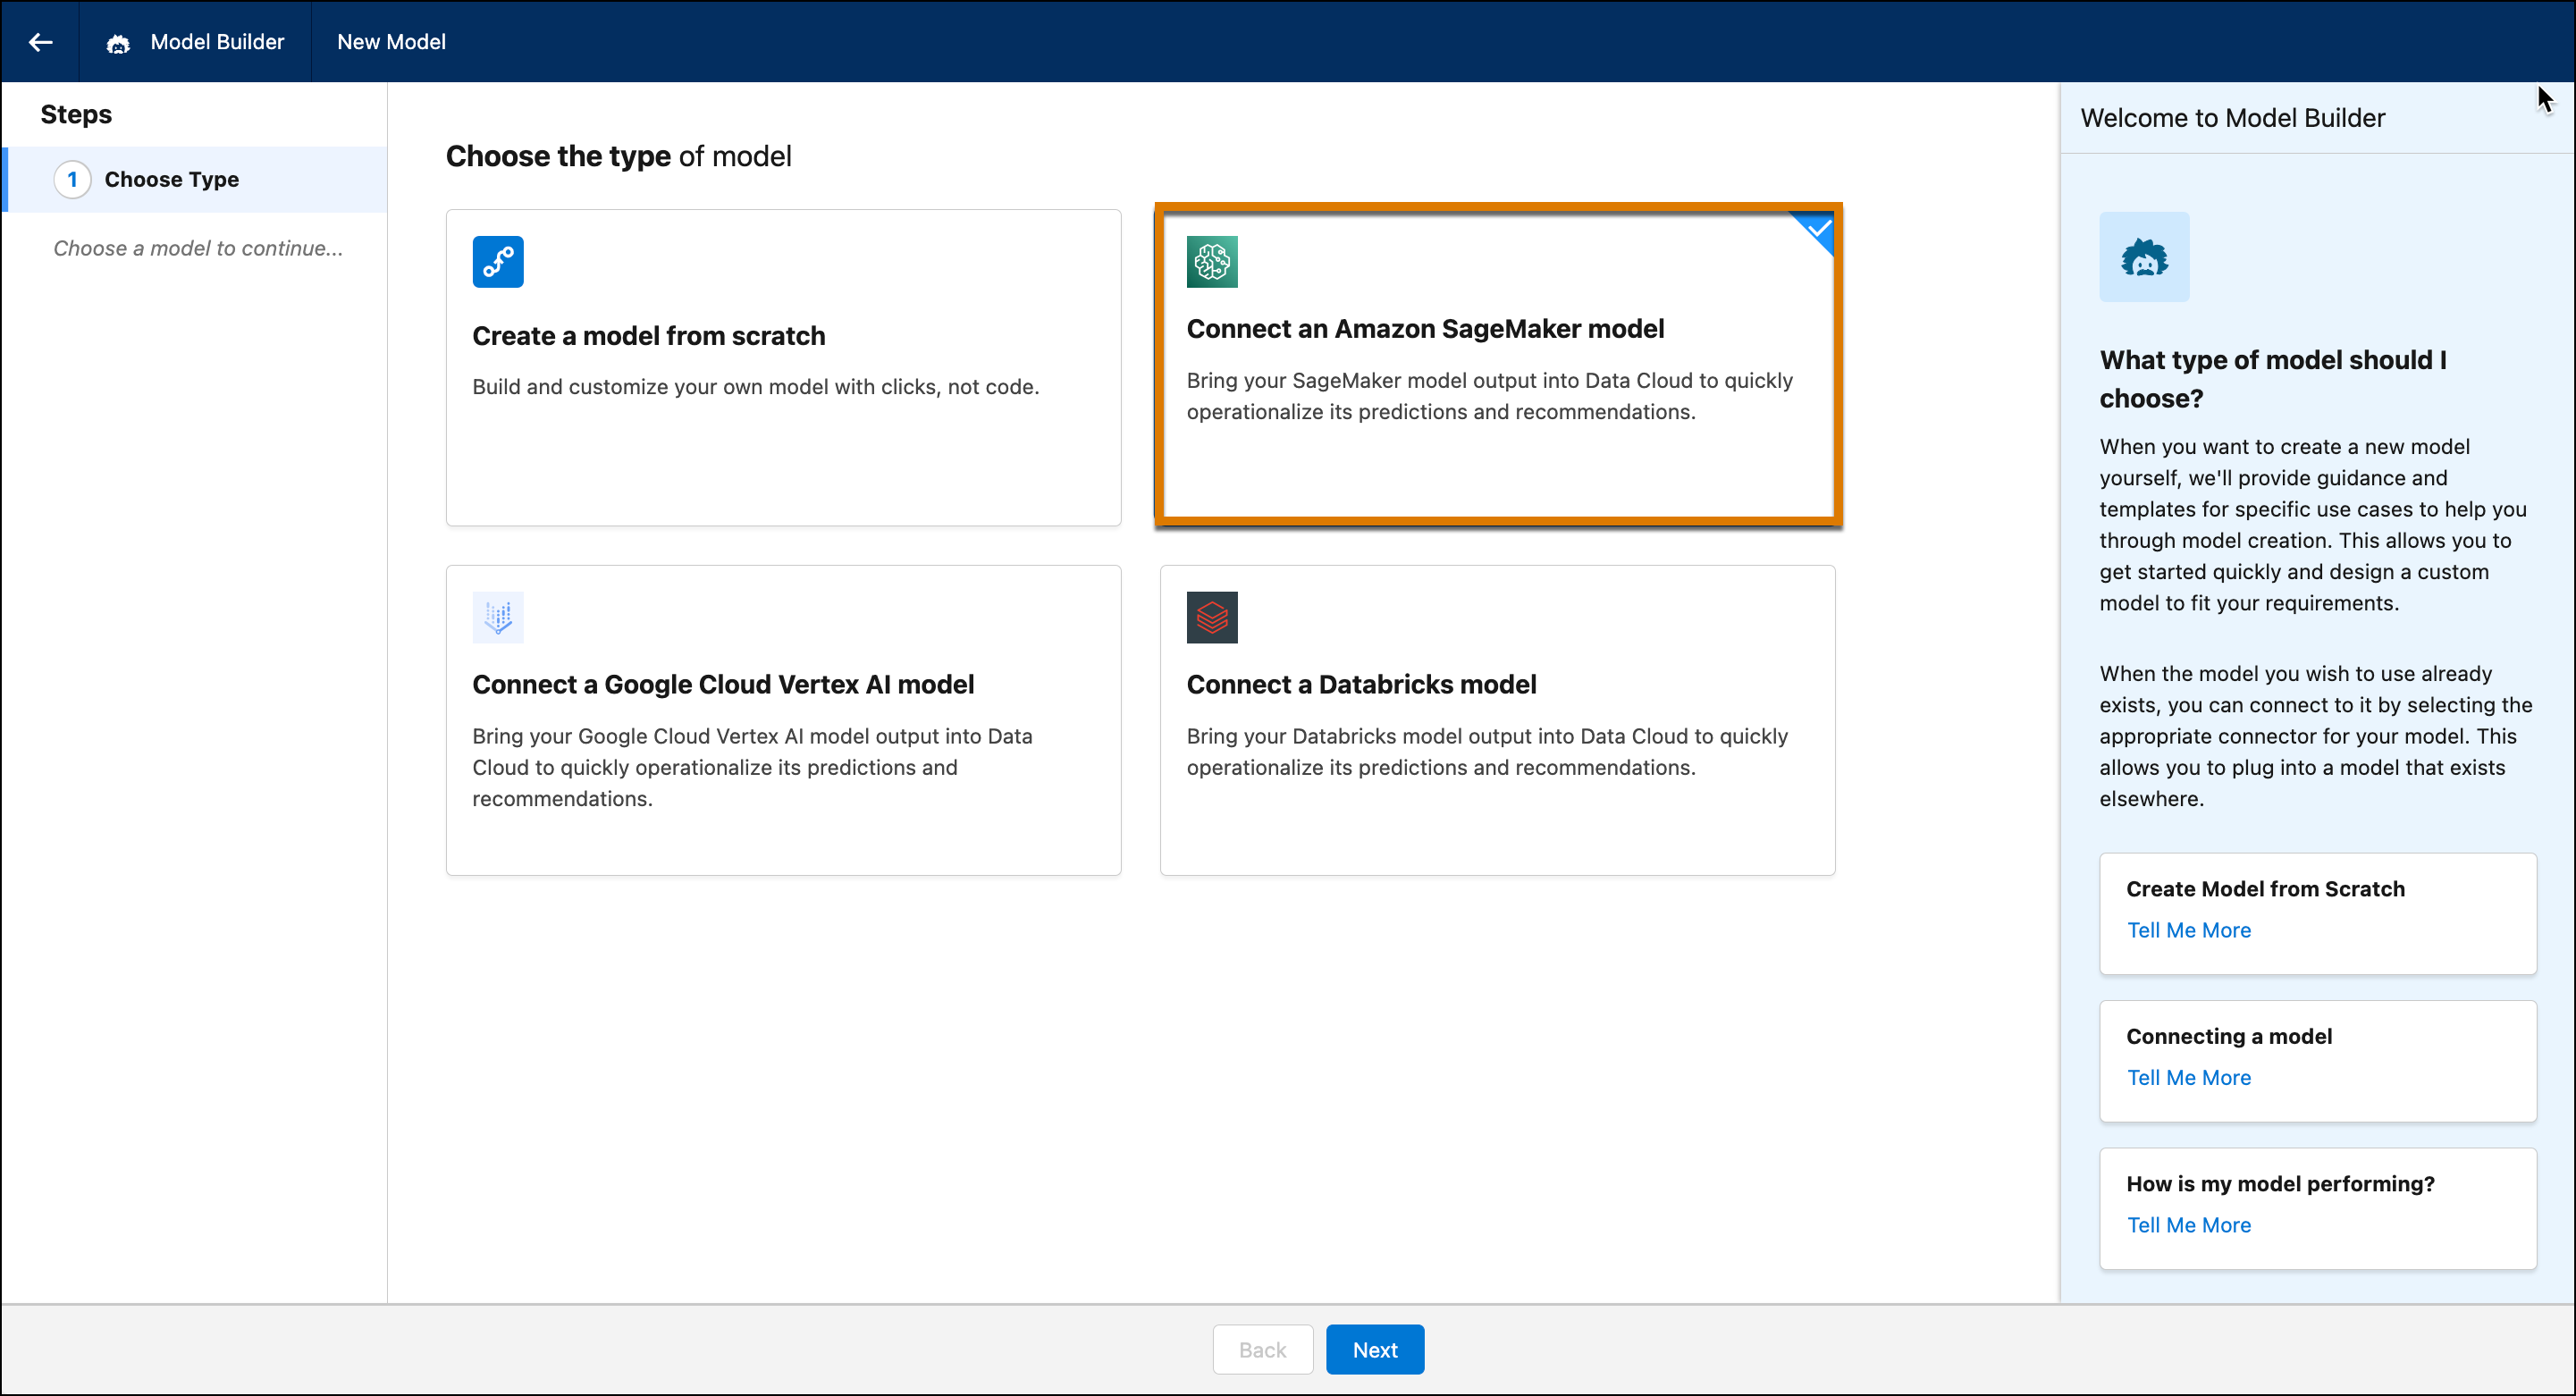Click the Model Builder Einstein icon in header

pos(118,43)
